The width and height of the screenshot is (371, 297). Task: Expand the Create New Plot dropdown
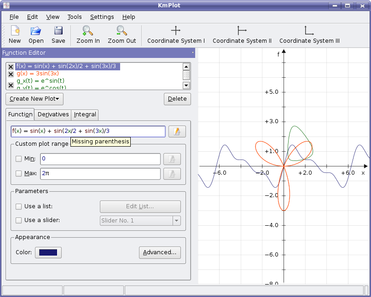[35, 99]
